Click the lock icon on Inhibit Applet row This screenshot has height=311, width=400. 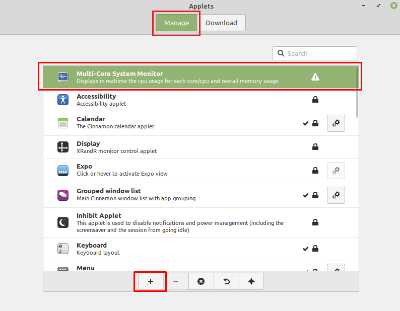point(315,222)
